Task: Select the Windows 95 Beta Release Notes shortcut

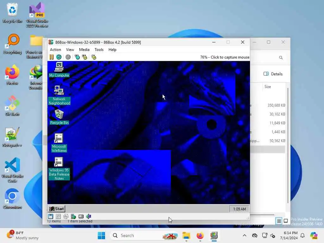Action: coord(59,169)
